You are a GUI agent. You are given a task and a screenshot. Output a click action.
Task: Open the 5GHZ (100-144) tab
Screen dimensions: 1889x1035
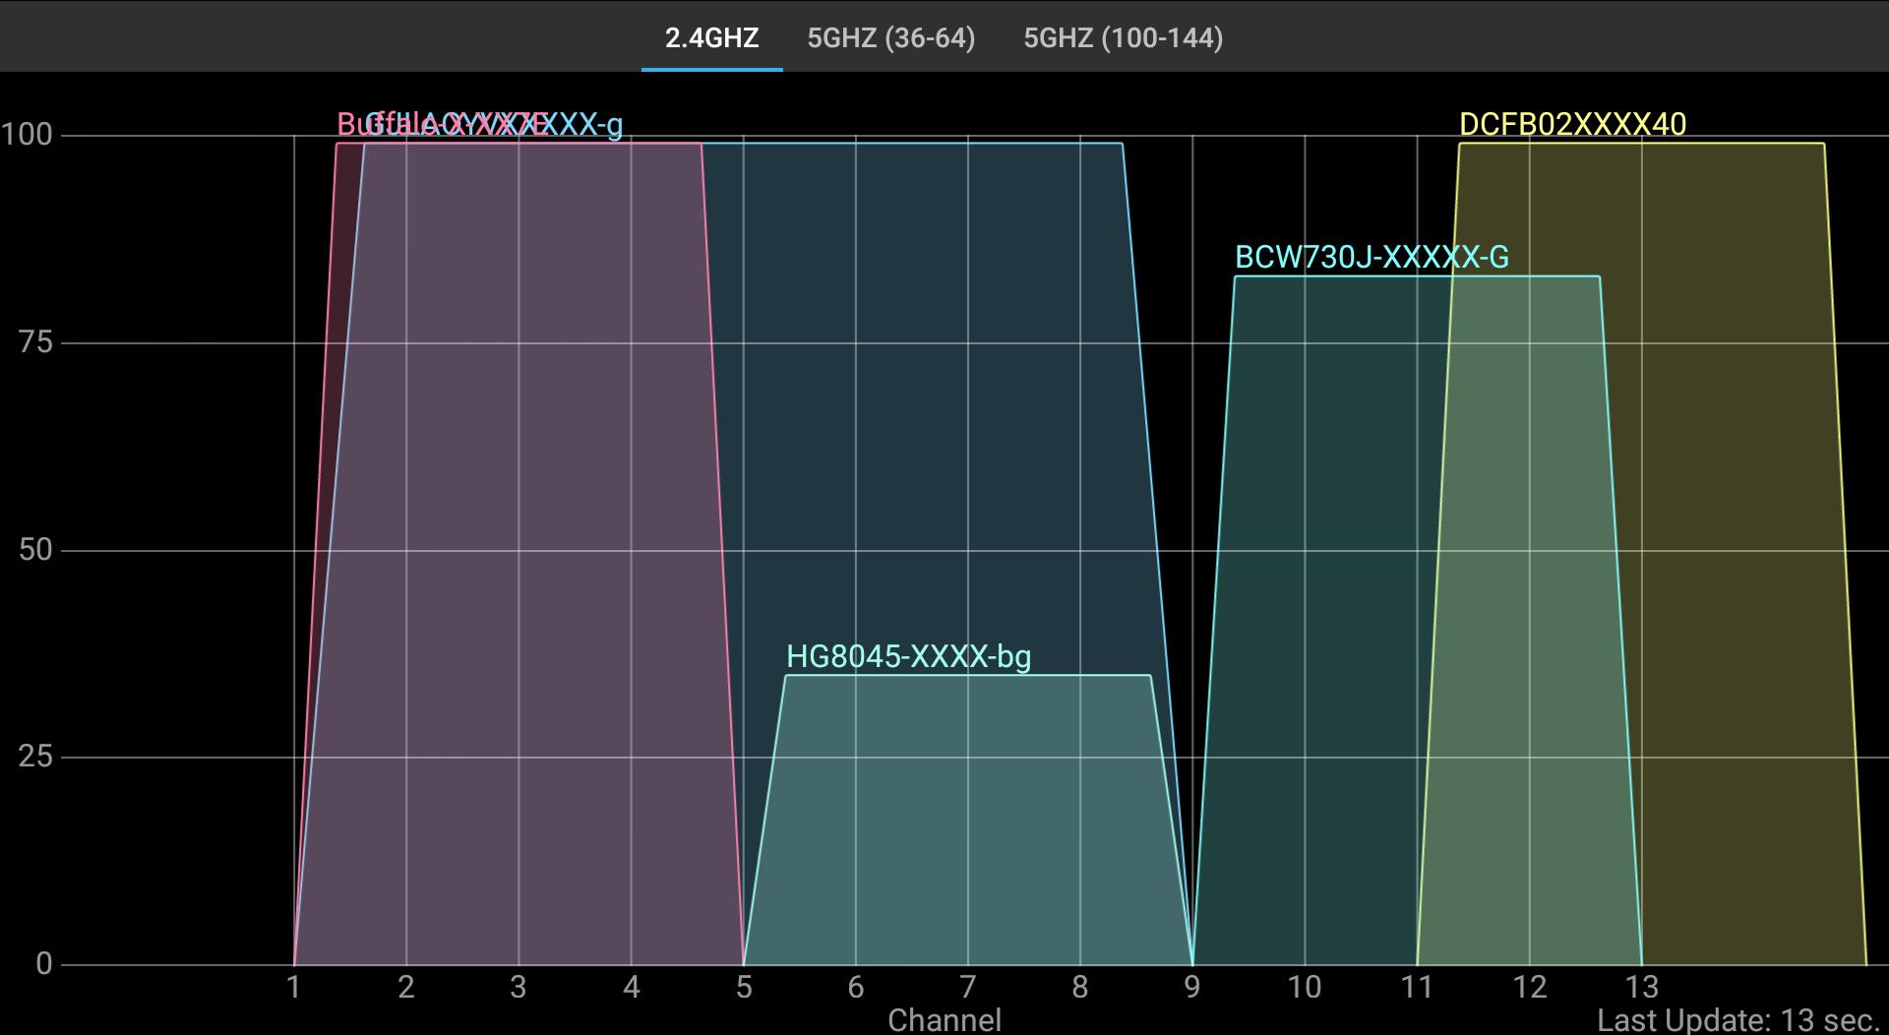click(1123, 38)
